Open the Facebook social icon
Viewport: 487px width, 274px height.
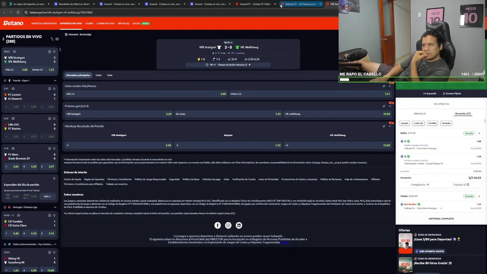point(218,225)
